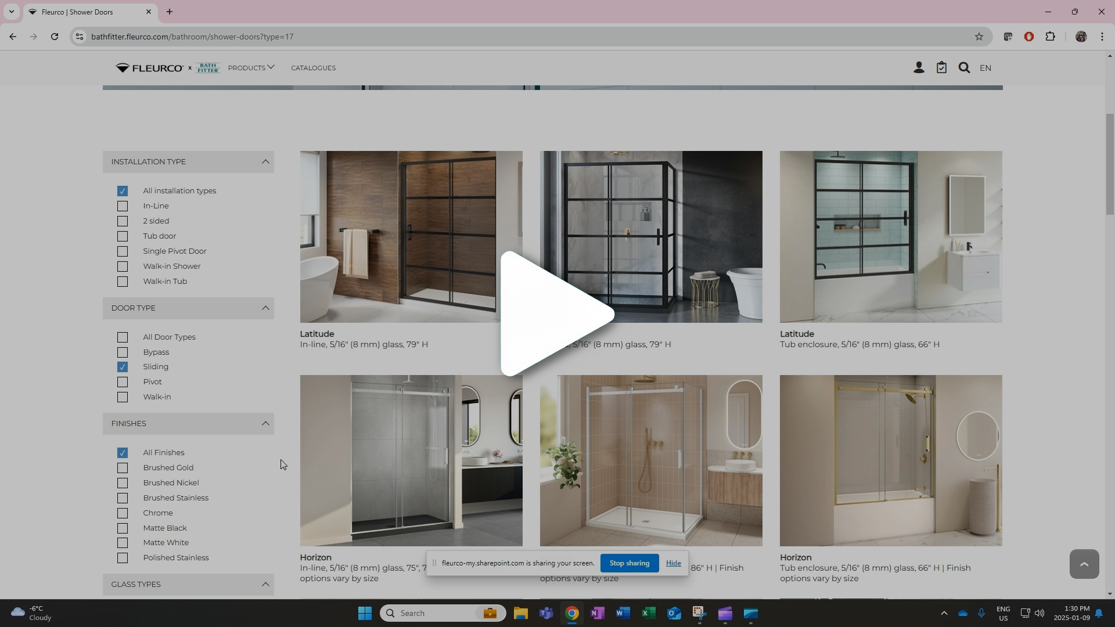
Task: Open the red Opera-style extension icon
Action: pyautogui.click(x=1029, y=37)
